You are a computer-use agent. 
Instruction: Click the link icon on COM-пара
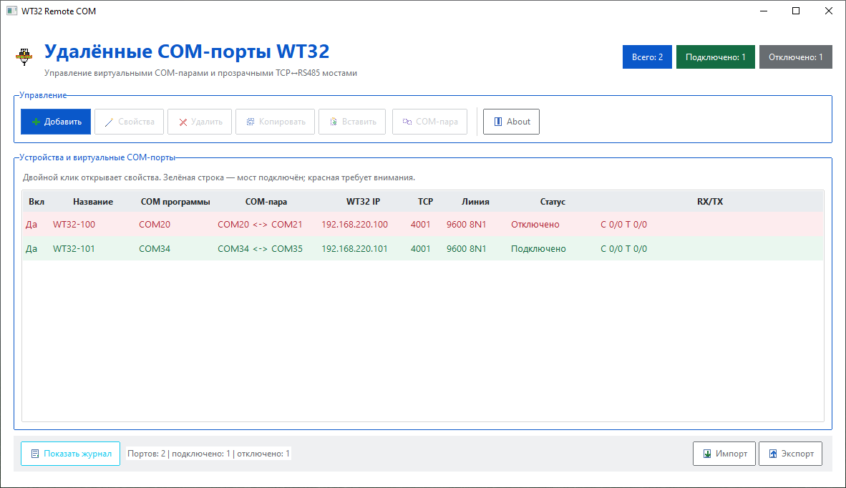[x=407, y=122]
